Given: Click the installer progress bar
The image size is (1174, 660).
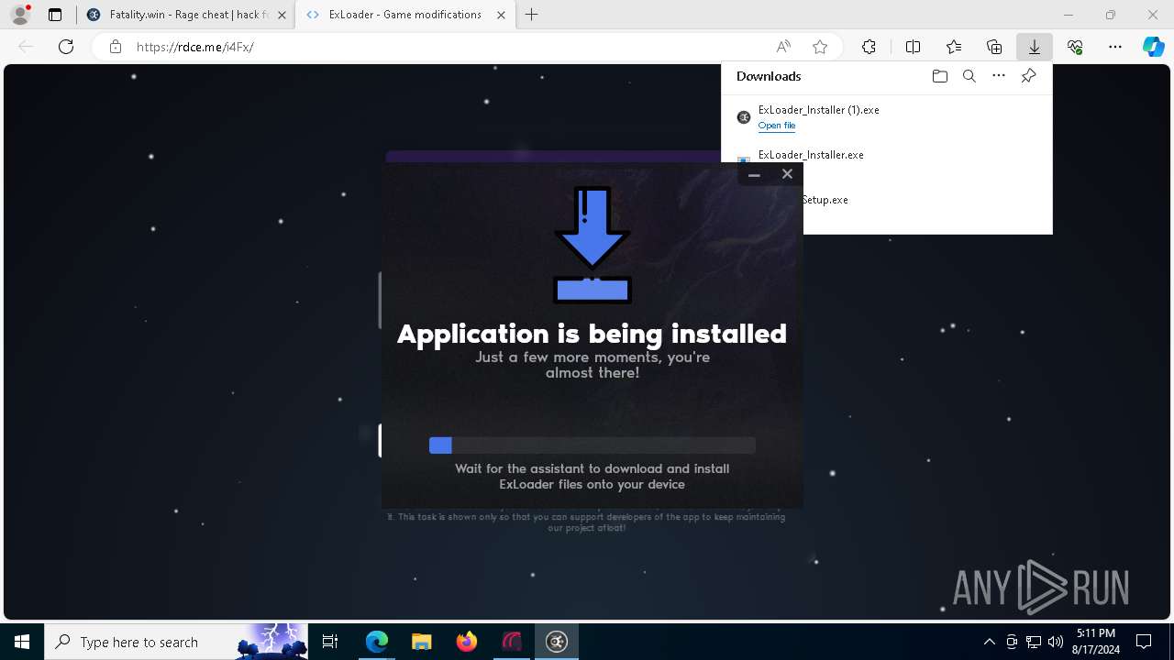Looking at the screenshot, I should [593, 445].
